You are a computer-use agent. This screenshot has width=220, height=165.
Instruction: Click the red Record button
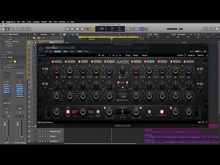pyautogui.click(x=88, y=29)
